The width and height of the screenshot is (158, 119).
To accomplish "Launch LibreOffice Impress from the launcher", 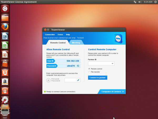I will click(x=5, y=54).
